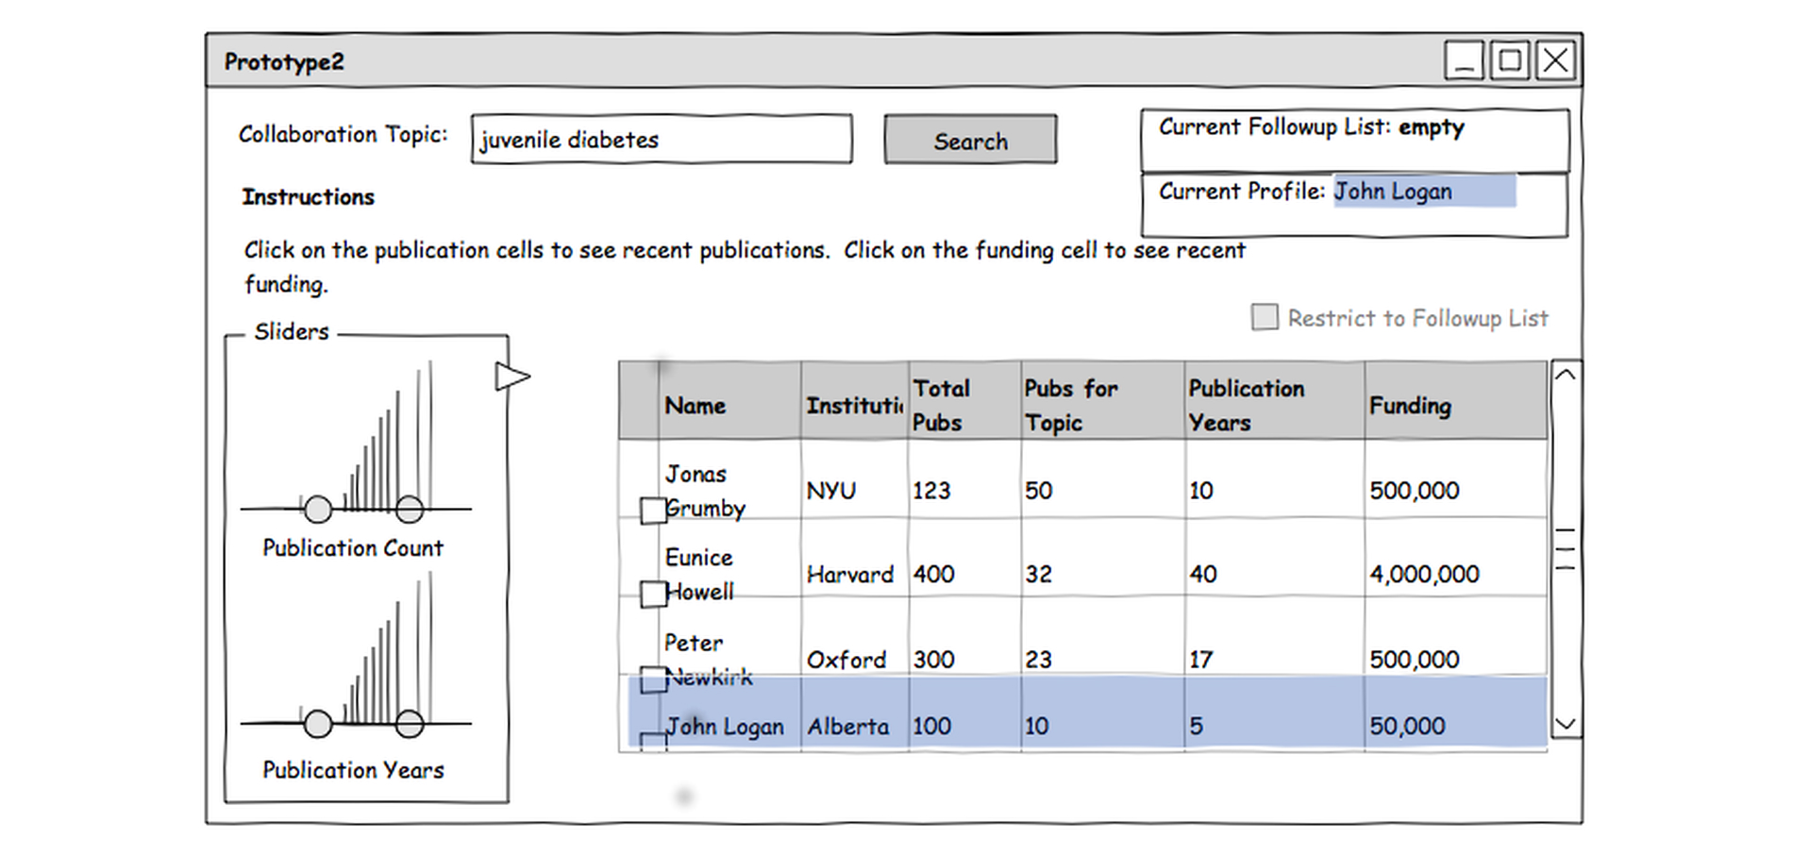Image resolution: width=1793 pixels, height=855 pixels.
Task: Click left handle of Publication Count slider
Action: (318, 510)
